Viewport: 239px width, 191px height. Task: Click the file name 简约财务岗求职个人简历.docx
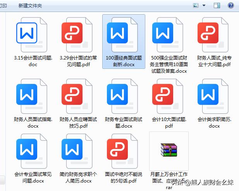click(78, 177)
